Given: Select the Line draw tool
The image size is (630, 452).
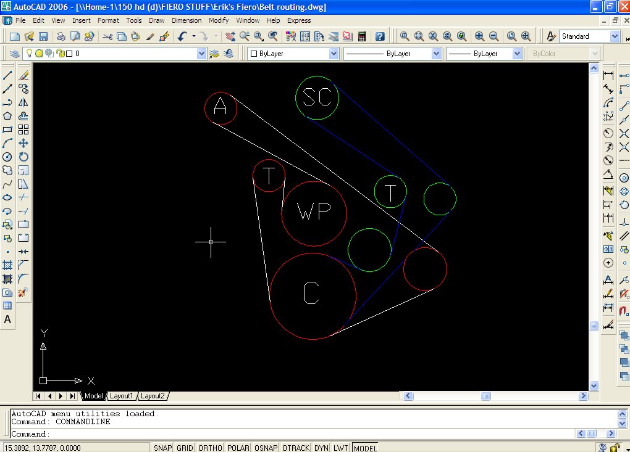Looking at the screenshot, I should pyautogui.click(x=7, y=75).
